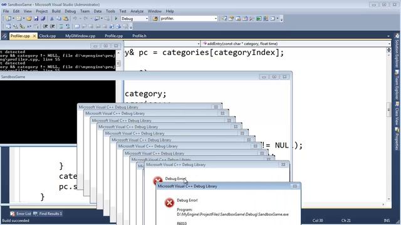Open the Tools menu
This screenshot has height=225, width=401.
[x=110, y=11]
